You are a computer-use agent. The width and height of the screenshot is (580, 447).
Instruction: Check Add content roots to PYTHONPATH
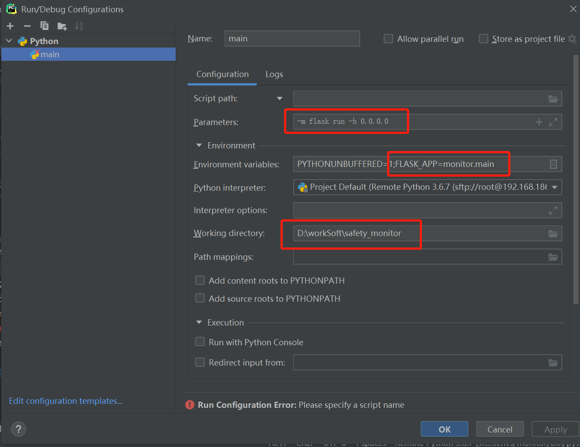tap(200, 281)
